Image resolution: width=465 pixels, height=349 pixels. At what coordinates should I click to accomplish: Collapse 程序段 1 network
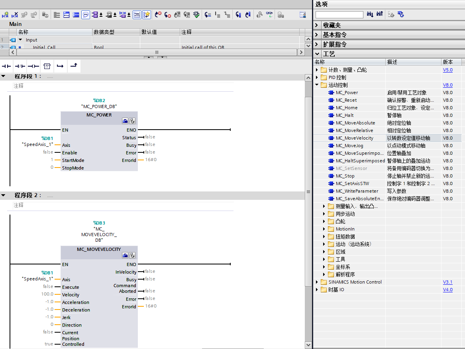click(4, 76)
